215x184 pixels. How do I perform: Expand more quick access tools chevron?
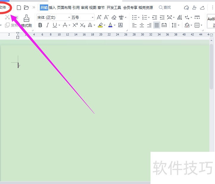[34, 7]
